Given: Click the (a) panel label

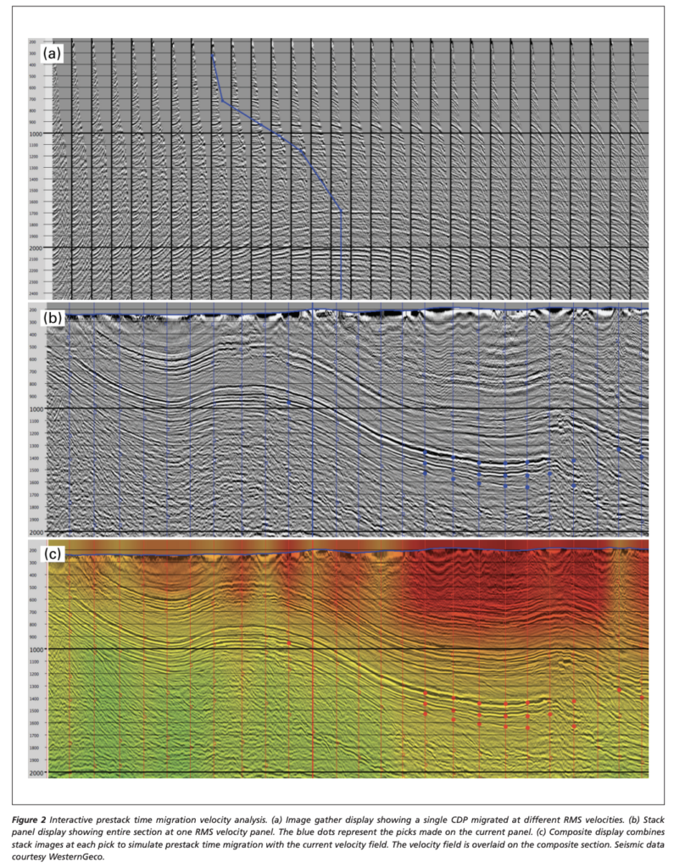Looking at the screenshot, I should pos(52,53).
